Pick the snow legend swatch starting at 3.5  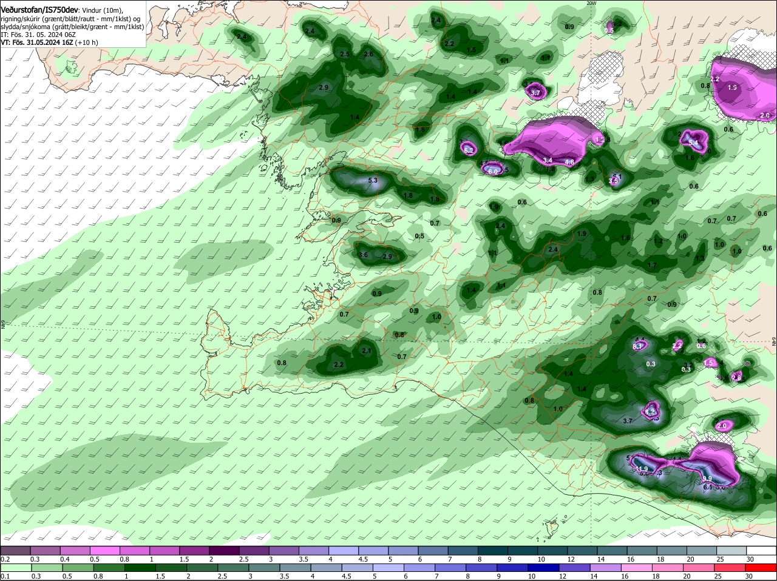tap(313, 551)
